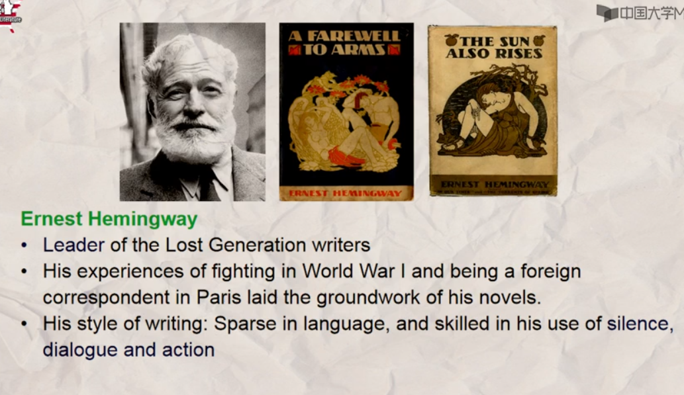
Task: Click the red ornament right of TO ARMS
Action: click(395, 50)
